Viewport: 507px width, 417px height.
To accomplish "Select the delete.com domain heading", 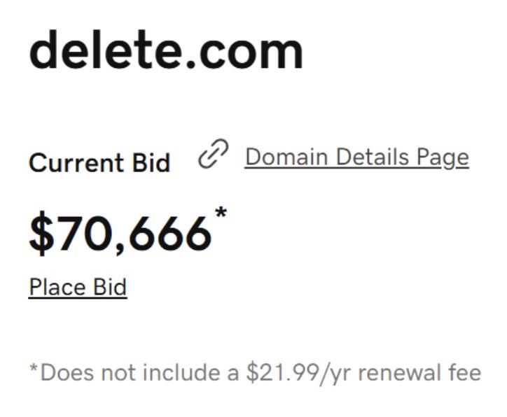I will coord(166,50).
